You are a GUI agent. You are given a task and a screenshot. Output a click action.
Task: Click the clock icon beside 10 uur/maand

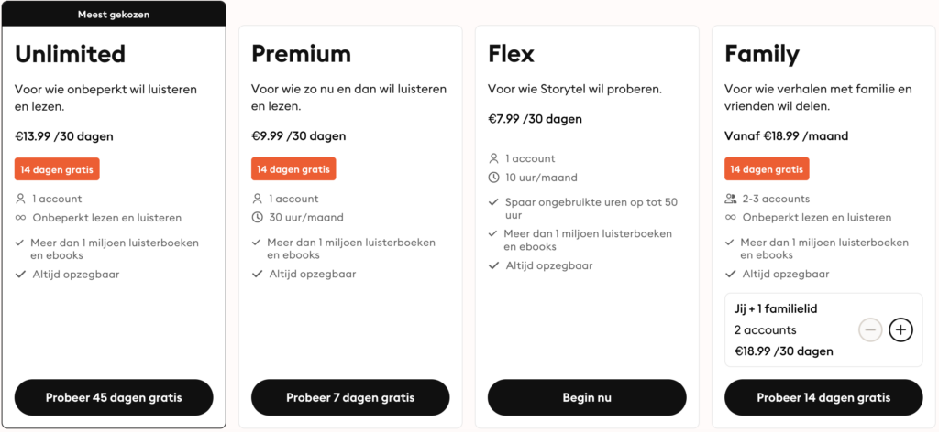point(494,178)
